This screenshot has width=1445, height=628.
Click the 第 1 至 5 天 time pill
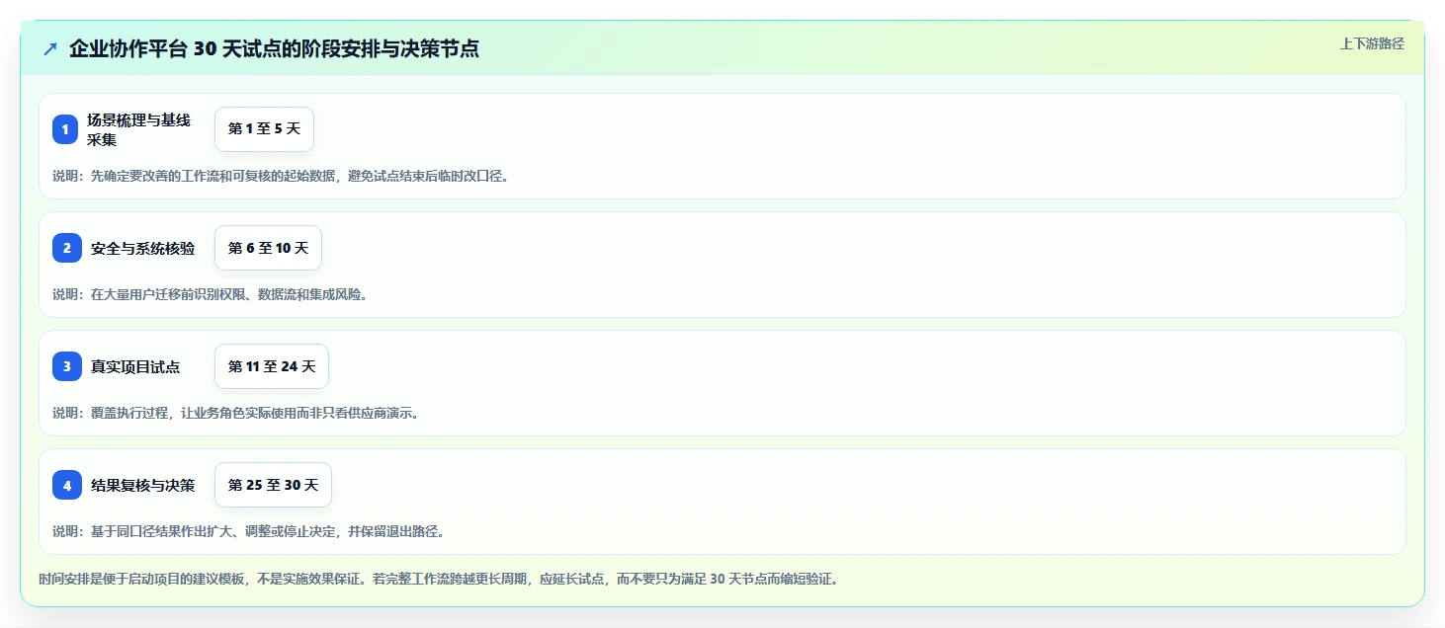pyautogui.click(x=264, y=129)
